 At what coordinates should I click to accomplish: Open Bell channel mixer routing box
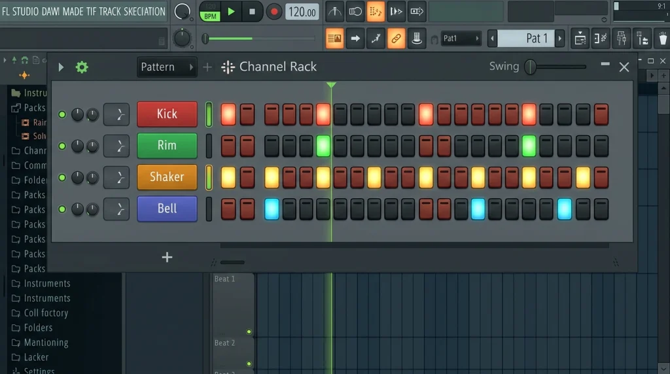click(x=116, y=209)
